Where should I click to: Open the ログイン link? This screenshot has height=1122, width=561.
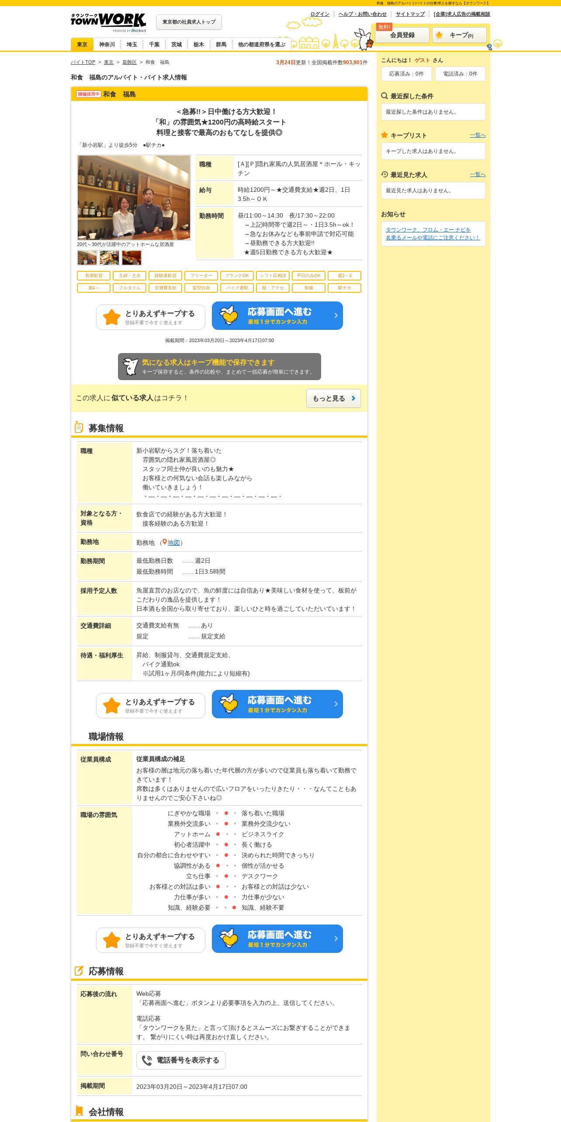point(320,14)
